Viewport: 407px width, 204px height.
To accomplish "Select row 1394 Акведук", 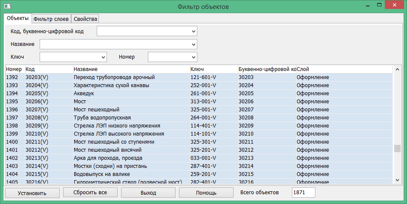I will click(84, 93).
